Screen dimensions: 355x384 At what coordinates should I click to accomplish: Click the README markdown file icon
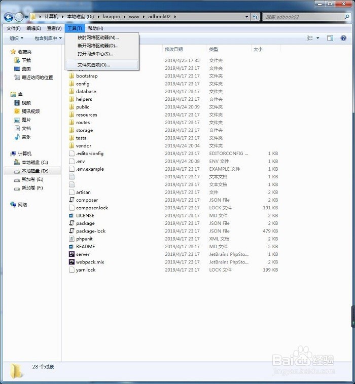pos(72,246)
